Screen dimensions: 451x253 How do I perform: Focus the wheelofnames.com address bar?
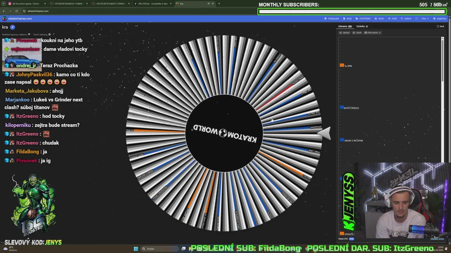[38, 11]
